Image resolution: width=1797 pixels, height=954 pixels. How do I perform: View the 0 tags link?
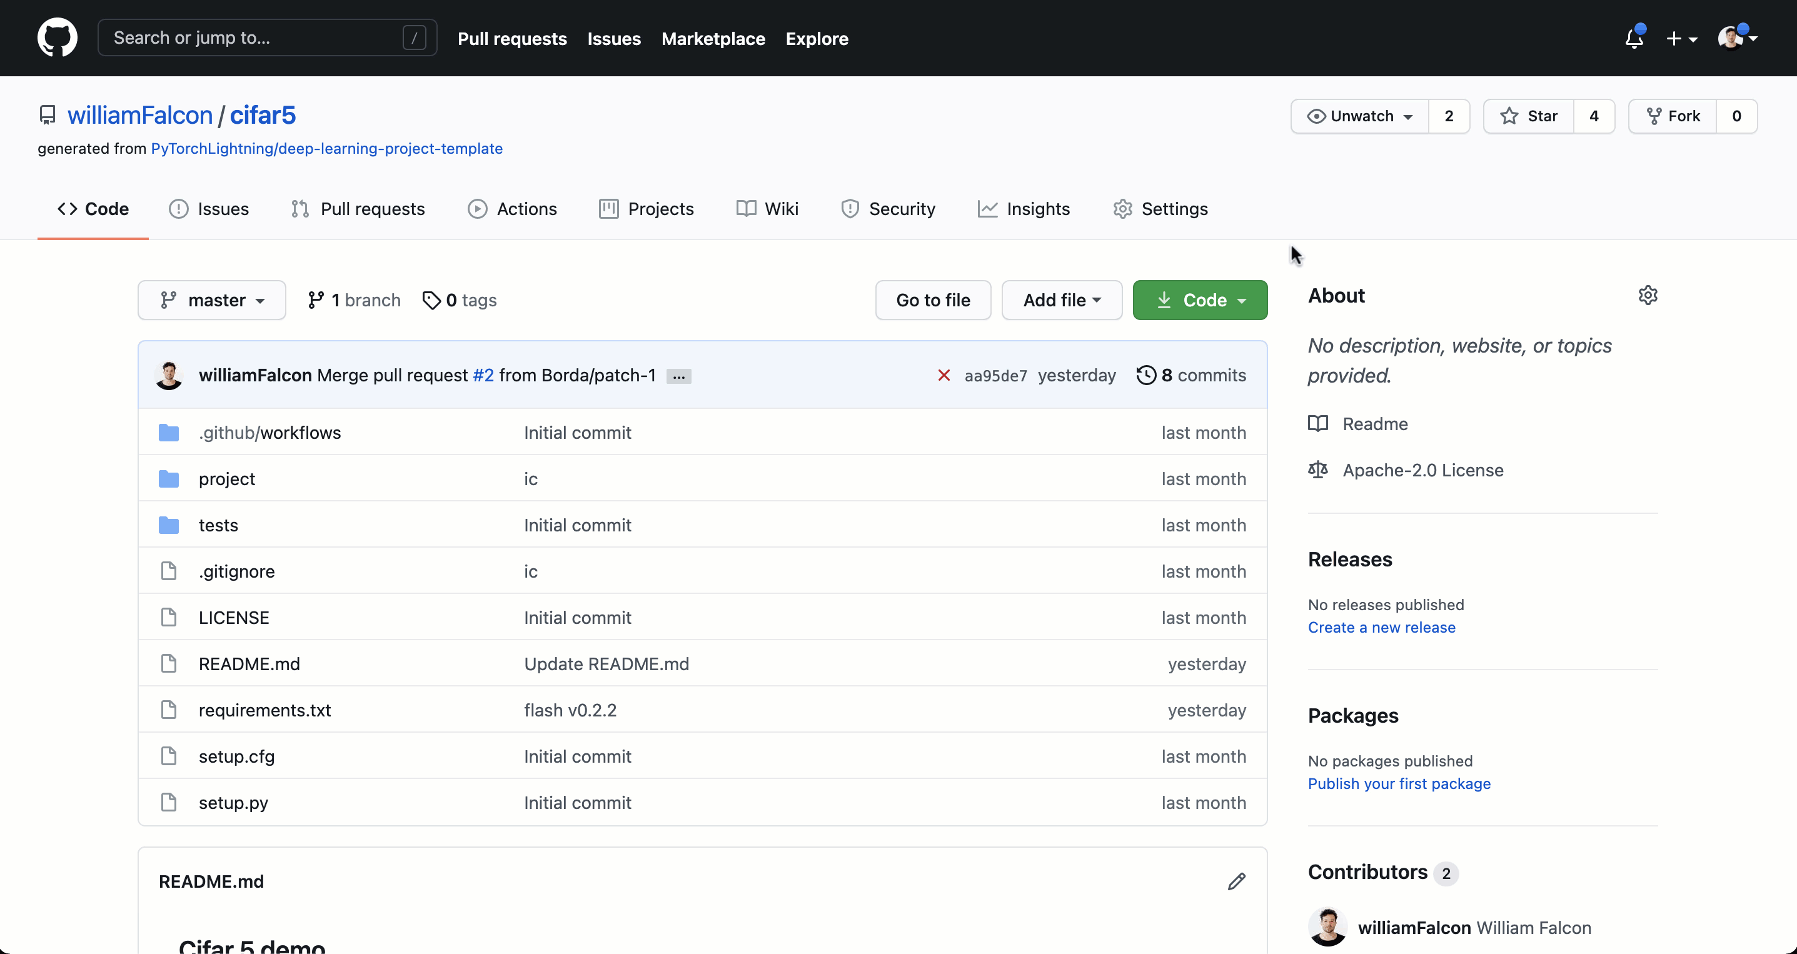pyautogui.click(x=460, y=300)
